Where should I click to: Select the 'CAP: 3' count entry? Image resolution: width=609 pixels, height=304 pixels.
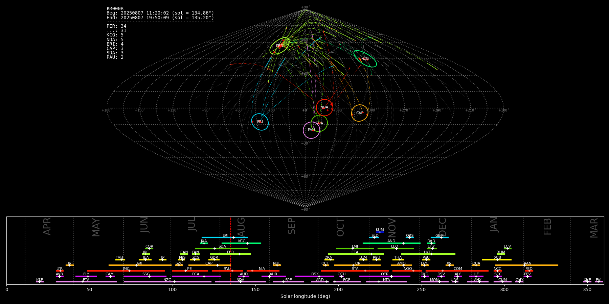tap(115, 48)
